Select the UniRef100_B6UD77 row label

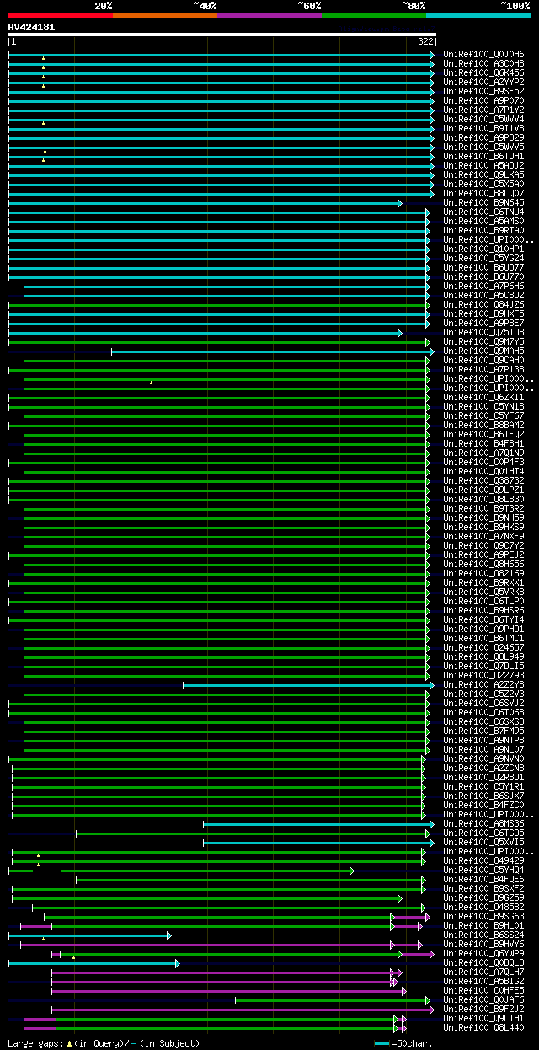tap(483, 267)
